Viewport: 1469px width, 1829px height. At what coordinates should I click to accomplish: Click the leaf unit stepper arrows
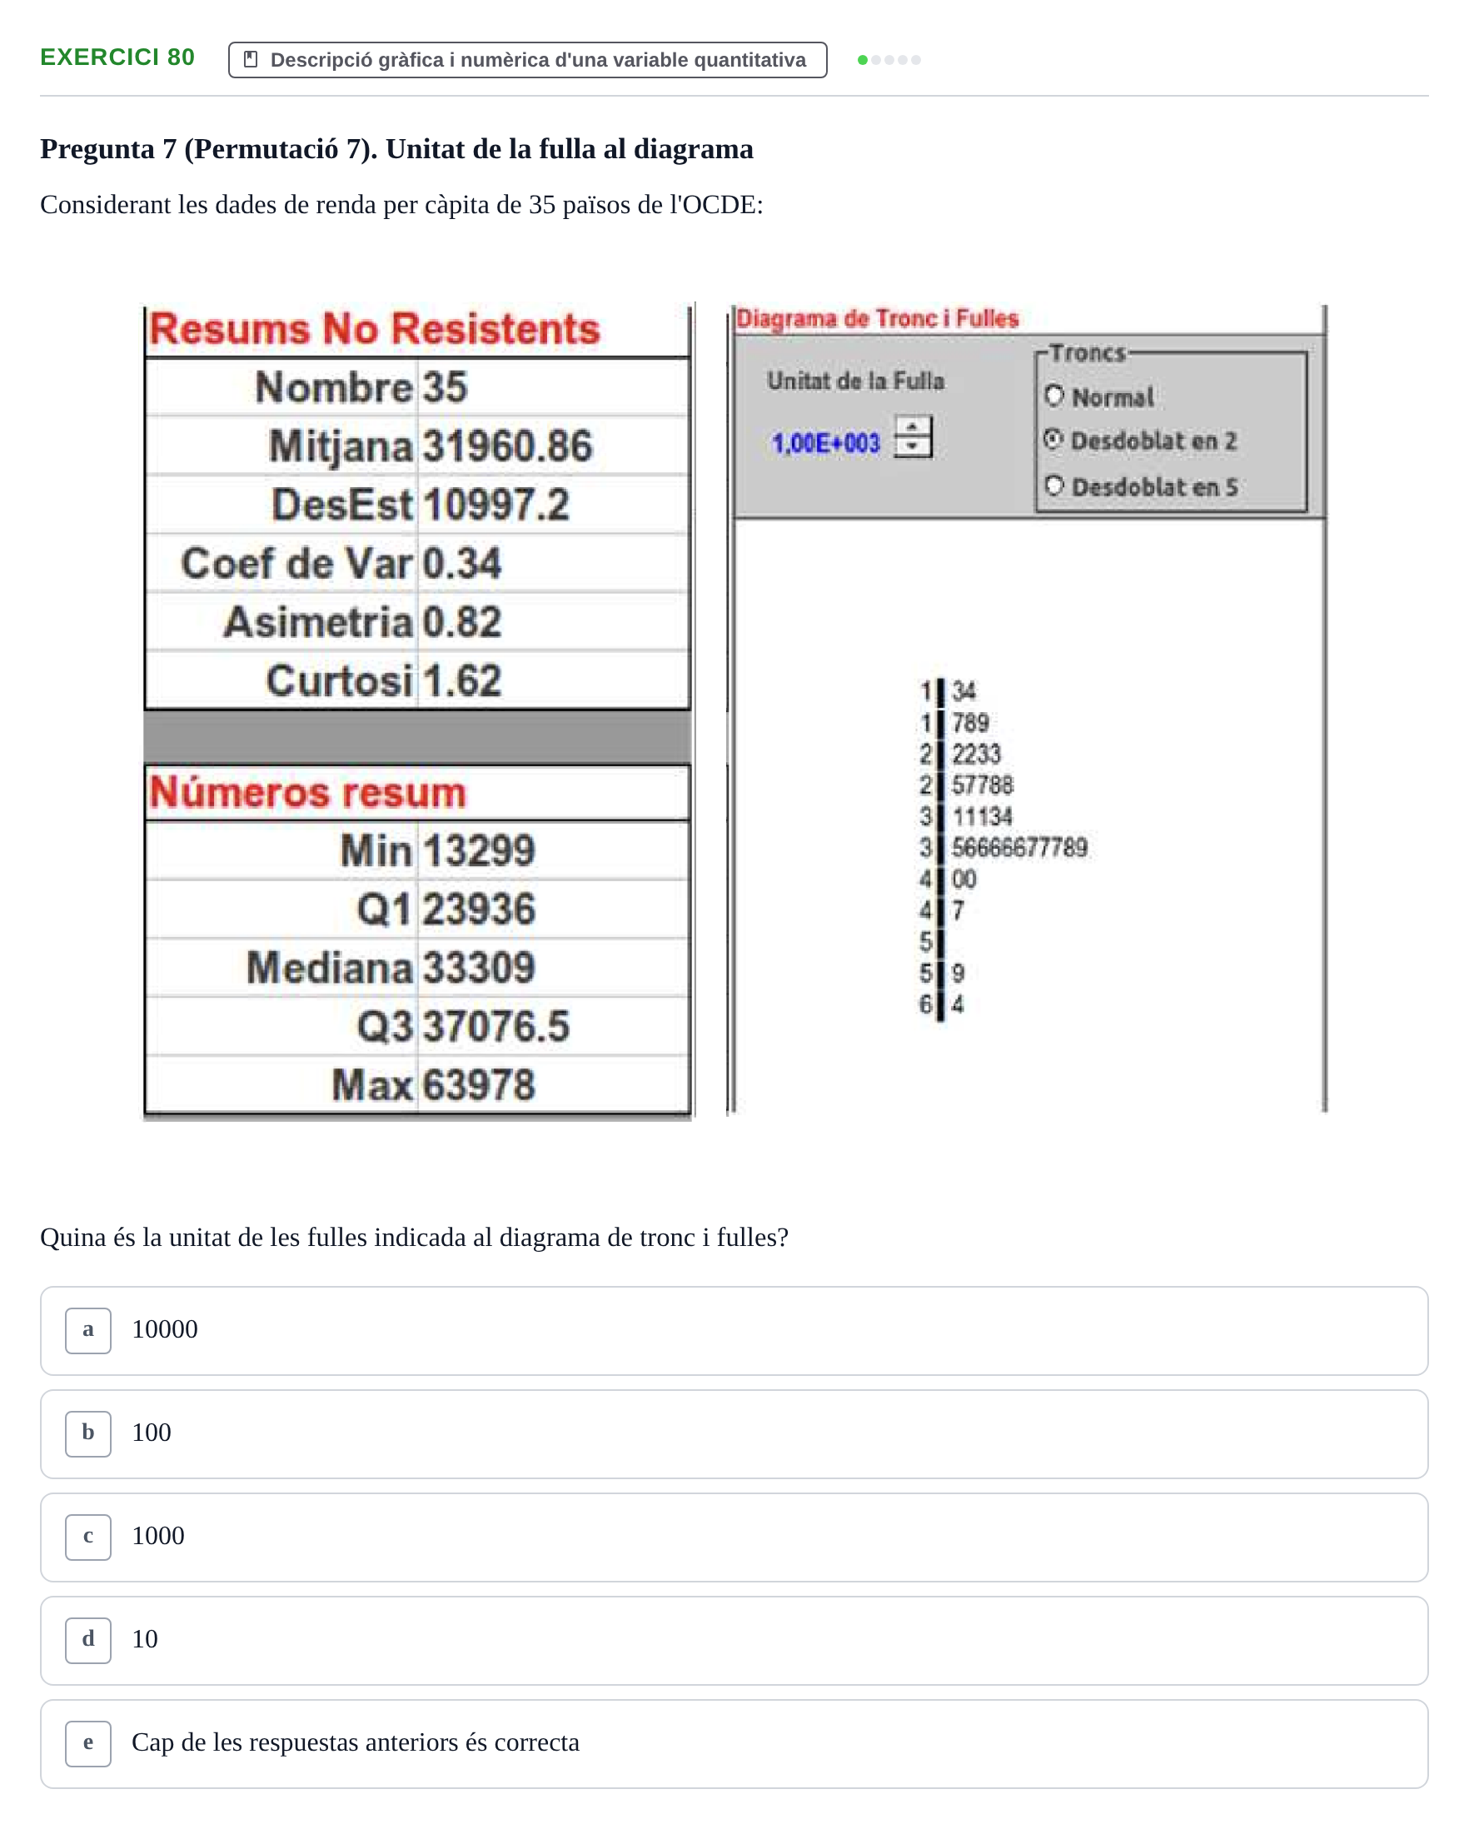pos(913,436)
